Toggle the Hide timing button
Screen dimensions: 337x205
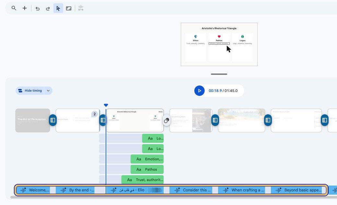30,91
